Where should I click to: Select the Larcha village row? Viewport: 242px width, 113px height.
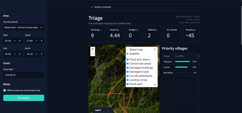(181, 67)
